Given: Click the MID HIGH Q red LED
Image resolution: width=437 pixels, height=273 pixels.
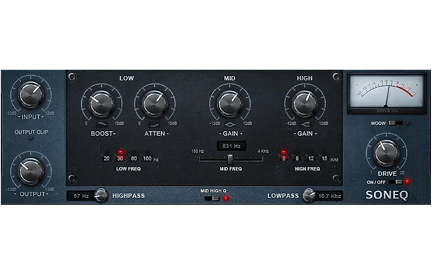Looking at the screenshot, I should pyautogui.click(x=226, y=199).
